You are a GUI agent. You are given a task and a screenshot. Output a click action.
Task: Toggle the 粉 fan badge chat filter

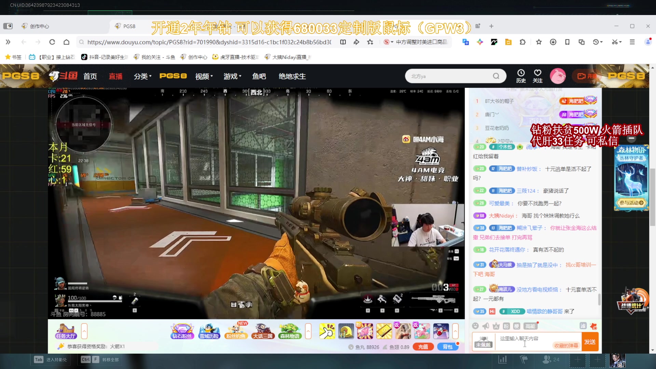(x=506, y=326)
